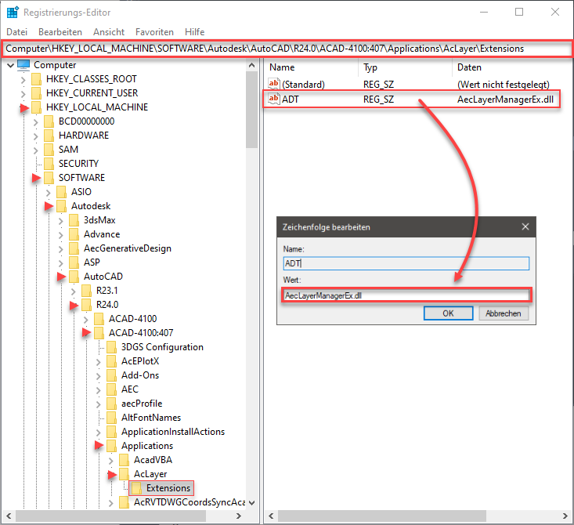574x525 pixels.
Task: Expand the HKEY_CURRENT_USER chevron
Action: (x=23, y=94)
